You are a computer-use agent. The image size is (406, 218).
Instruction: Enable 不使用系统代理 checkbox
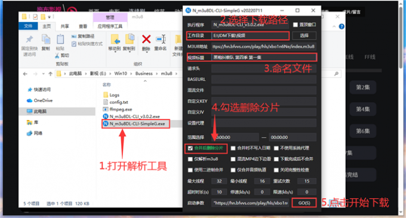(x=276, y=148)
